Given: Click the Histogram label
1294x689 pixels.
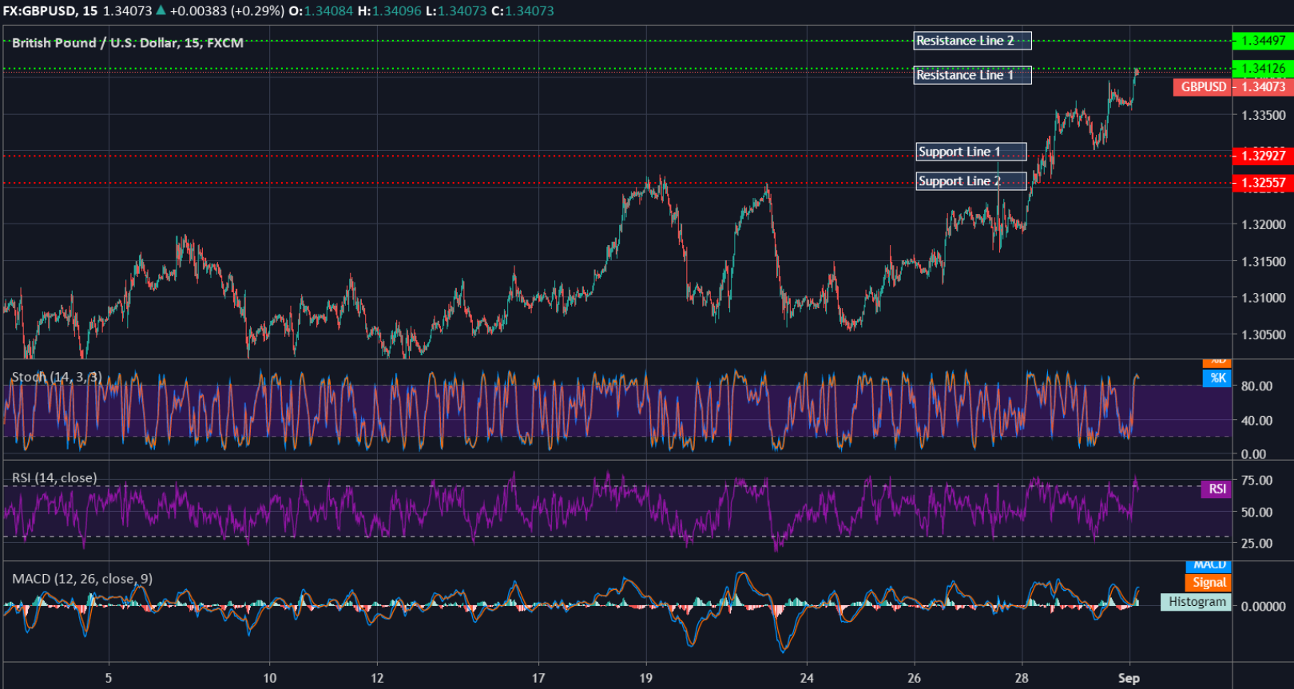Looking at the screenshot, I should pos(1196,602).
